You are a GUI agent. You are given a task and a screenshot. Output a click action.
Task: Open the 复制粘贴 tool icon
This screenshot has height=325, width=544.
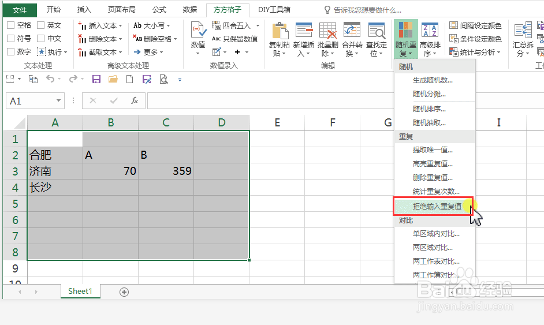pos(280,31)
